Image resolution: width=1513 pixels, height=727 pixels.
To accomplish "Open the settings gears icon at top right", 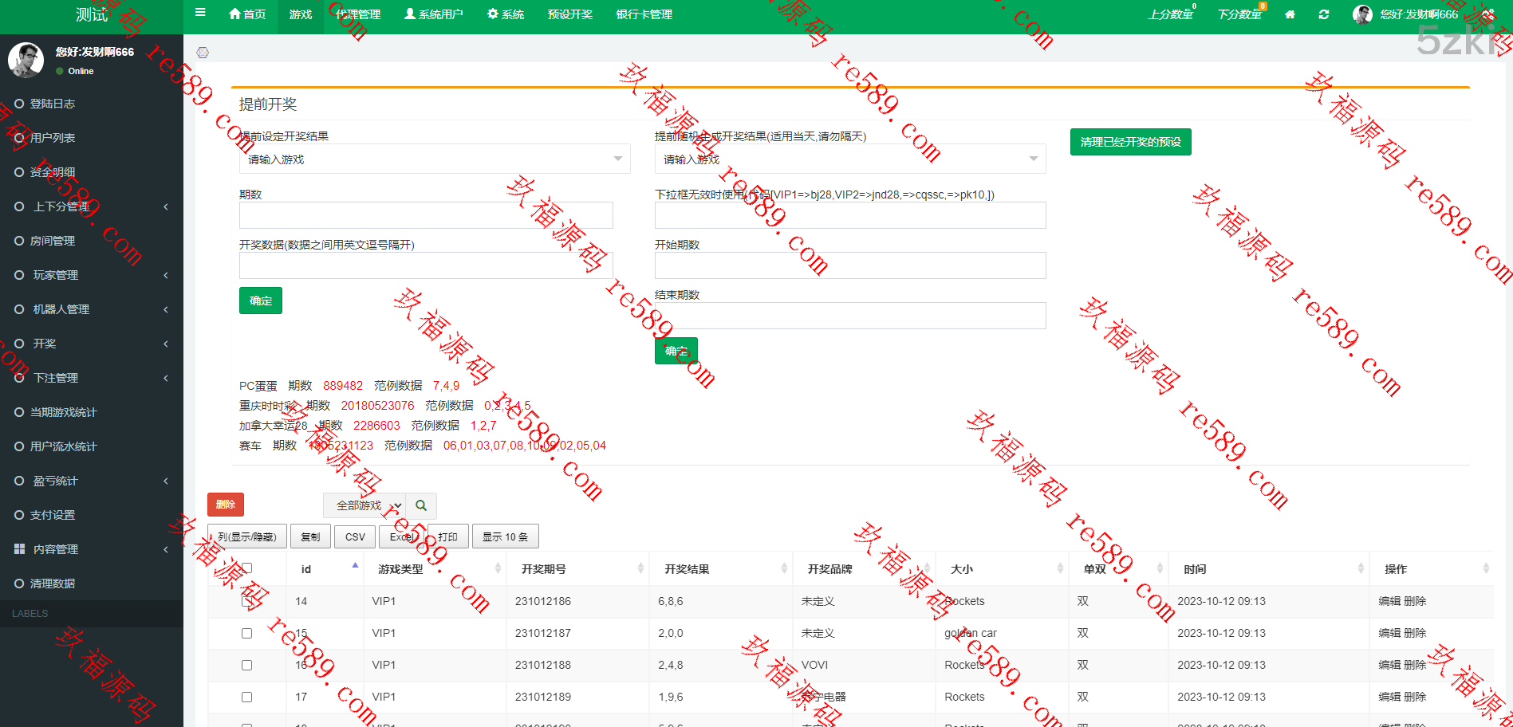I will (x=1488, y=14).
